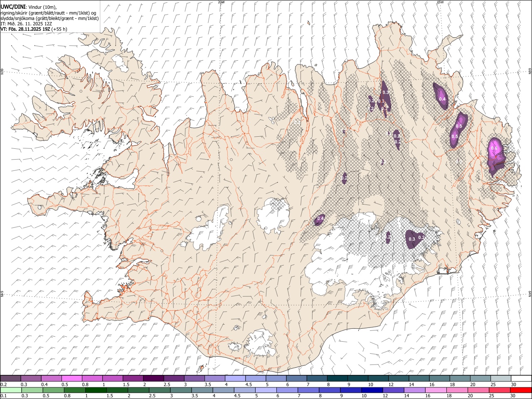Select the 'slydda/snjókoma' description line
The image size is (532, 399).
49,18
